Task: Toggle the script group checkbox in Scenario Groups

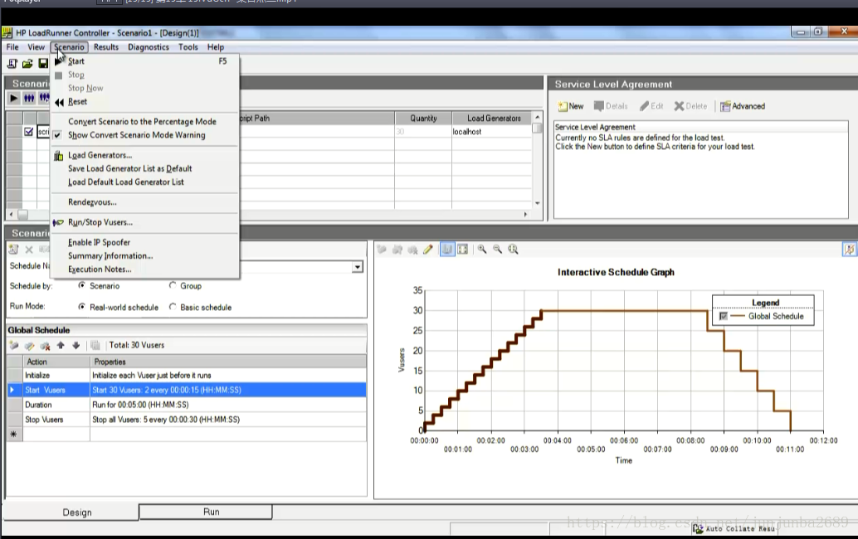Action: pyautogui.click(x=29, y=132)
